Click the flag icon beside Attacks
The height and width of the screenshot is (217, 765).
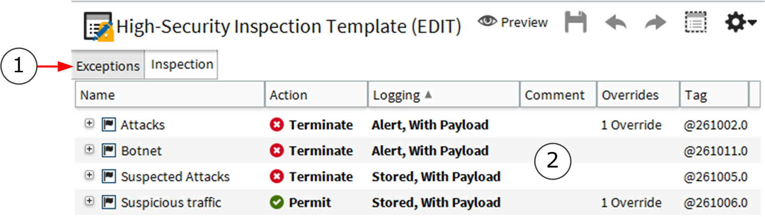click(108, 125)
